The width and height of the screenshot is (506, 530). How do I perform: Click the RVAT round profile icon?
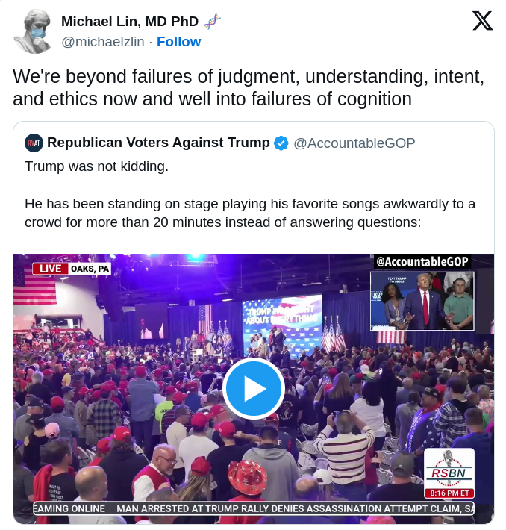pos(34,143)
